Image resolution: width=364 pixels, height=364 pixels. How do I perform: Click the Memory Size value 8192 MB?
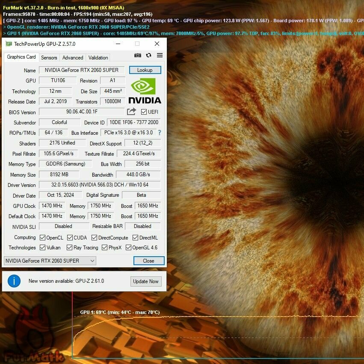59,175
